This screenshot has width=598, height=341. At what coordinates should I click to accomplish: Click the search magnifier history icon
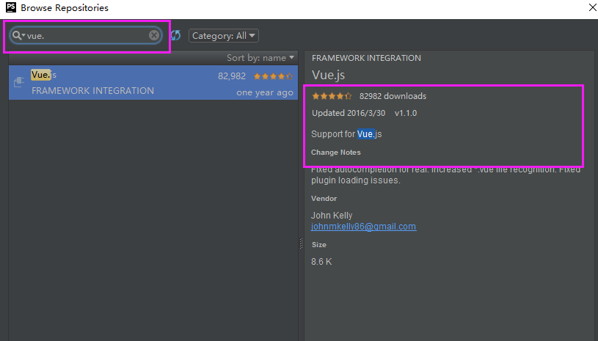18,35
